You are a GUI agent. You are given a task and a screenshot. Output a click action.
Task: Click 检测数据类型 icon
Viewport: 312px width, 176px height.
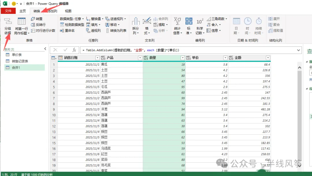(x=62, y=25)
